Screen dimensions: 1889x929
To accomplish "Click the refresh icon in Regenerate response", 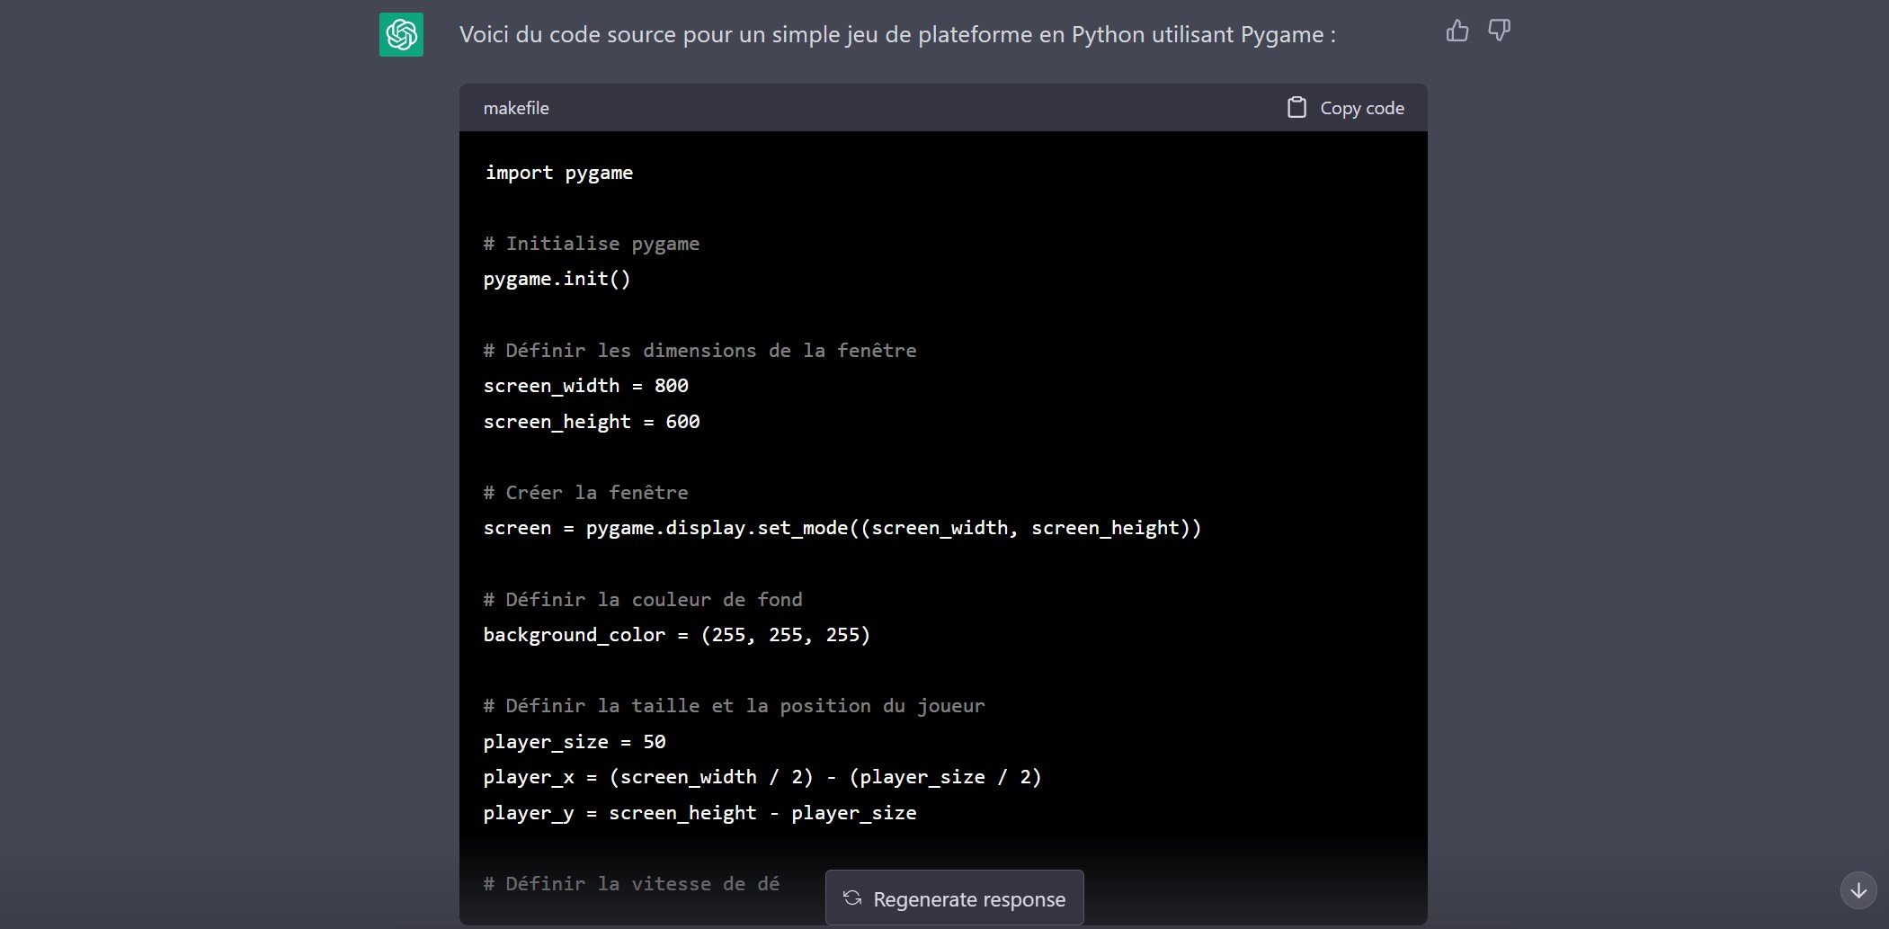I will click(x=852, y=898).
